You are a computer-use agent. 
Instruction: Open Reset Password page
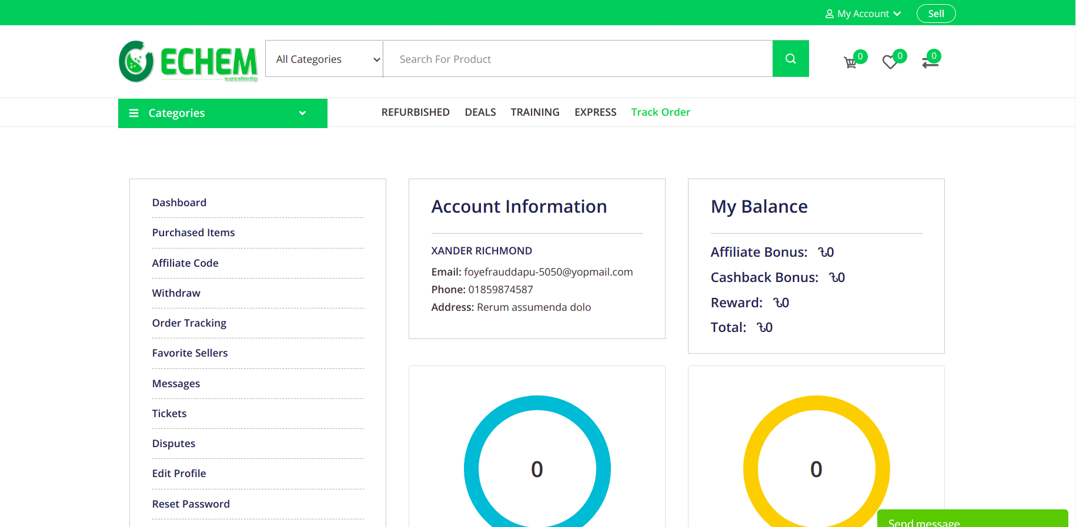click(x=191, y=504)
